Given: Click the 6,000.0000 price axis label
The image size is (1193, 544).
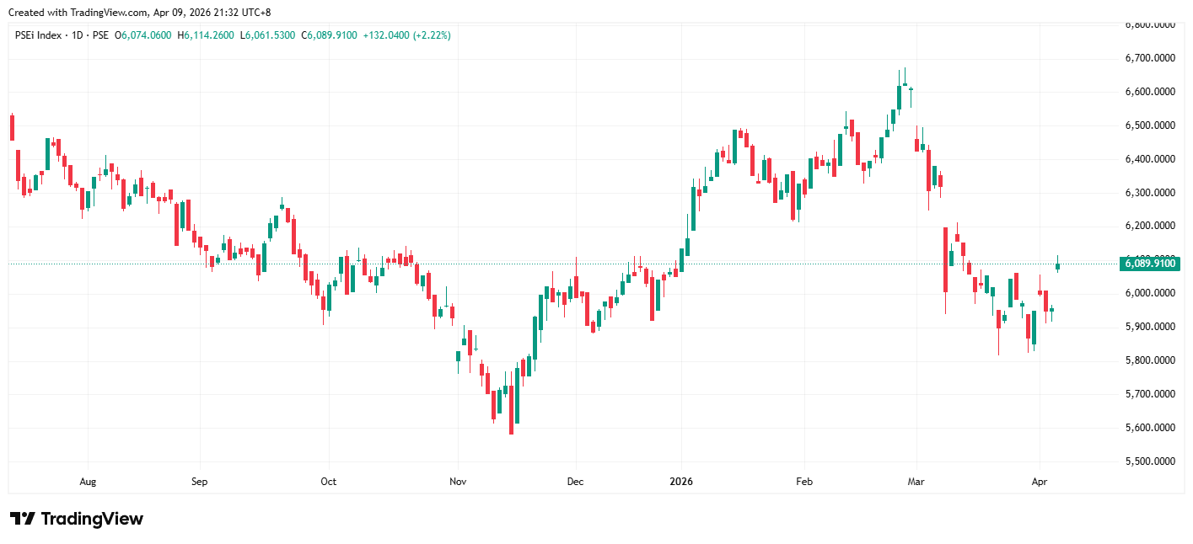Looking at the screenshot, I should (1149, 293).
